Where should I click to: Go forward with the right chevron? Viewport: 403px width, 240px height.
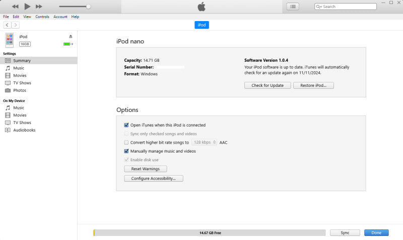click(x=16, y=25)
